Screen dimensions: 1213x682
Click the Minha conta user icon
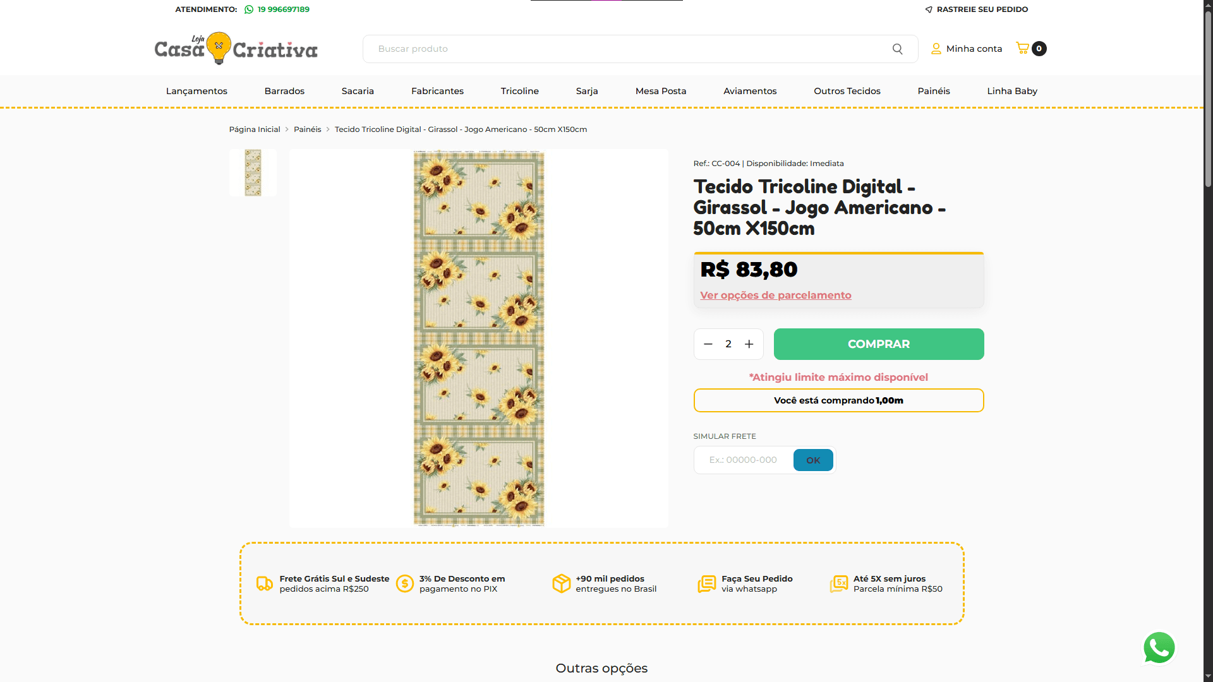[x=936, y=49]
